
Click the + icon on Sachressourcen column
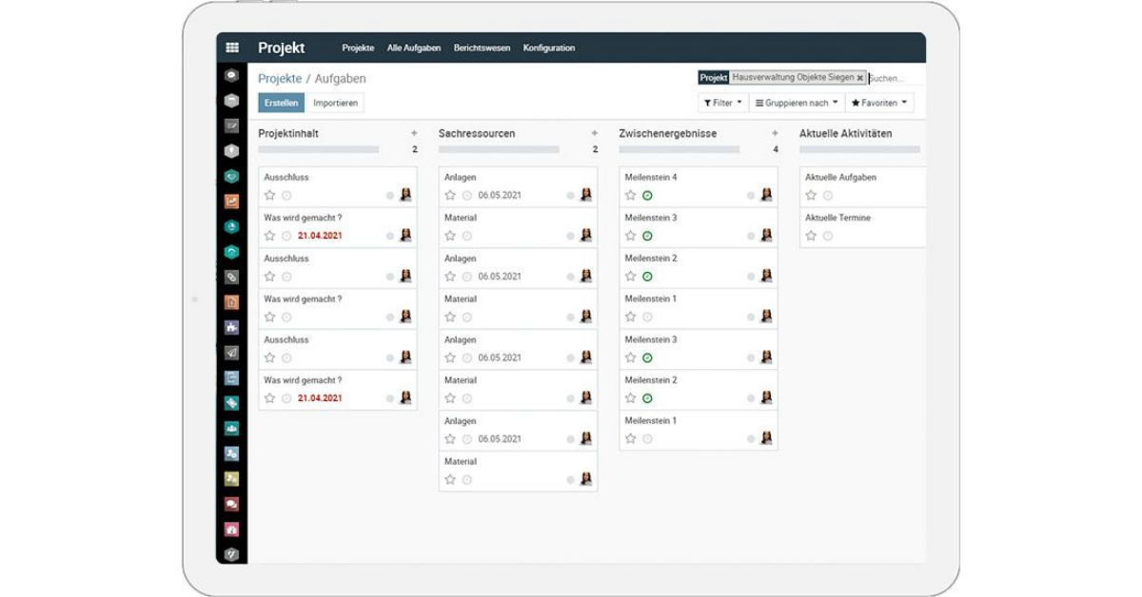(593, 134)
